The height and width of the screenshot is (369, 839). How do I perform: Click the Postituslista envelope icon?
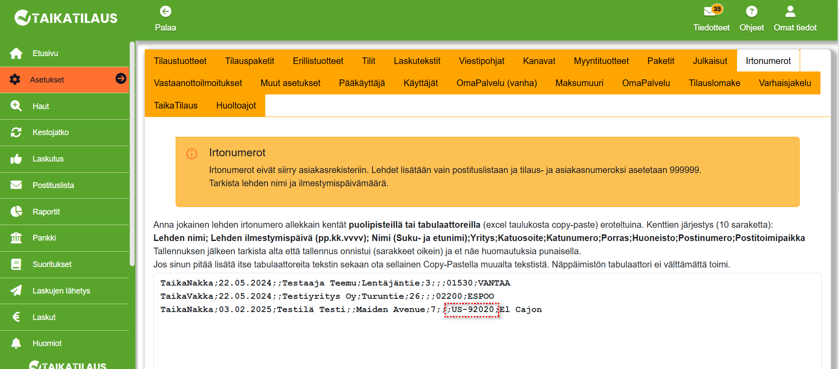(16, 185)
